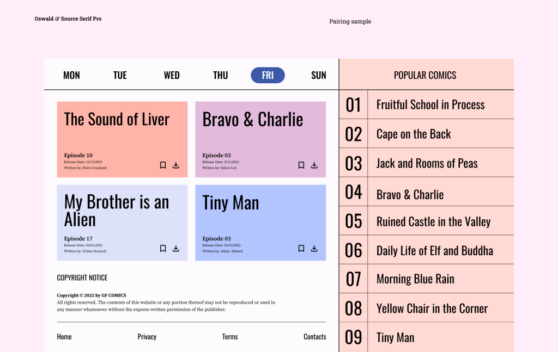The width and height of the screenshot is (558, 352).
Task: Open the SUN schedule tab
Action: [x=319, y=76]
